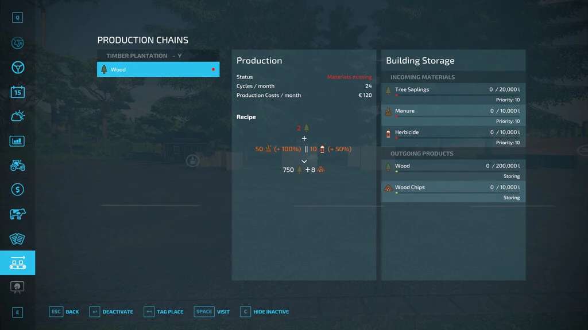Open the map overview icon in sidebar

coord(18,43)
